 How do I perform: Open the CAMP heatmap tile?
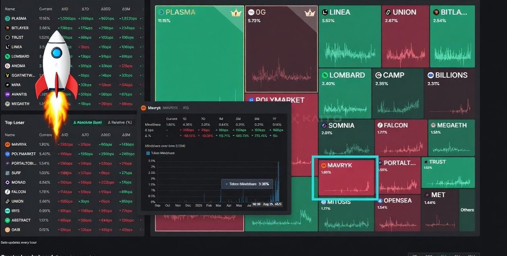398,93
